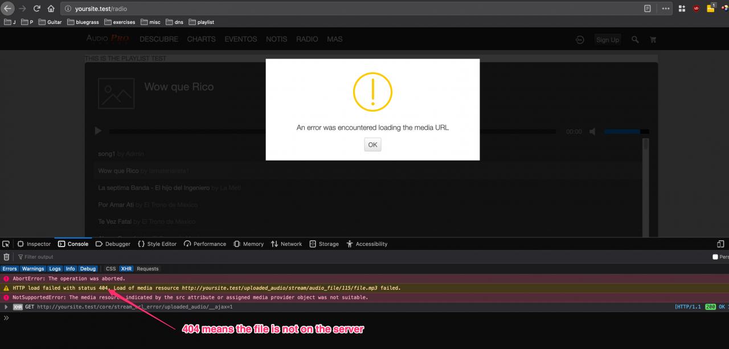
Task: Open the 'bluegrass' bookmarks folder
Action: pyautogui.click(x=83, y=22)
